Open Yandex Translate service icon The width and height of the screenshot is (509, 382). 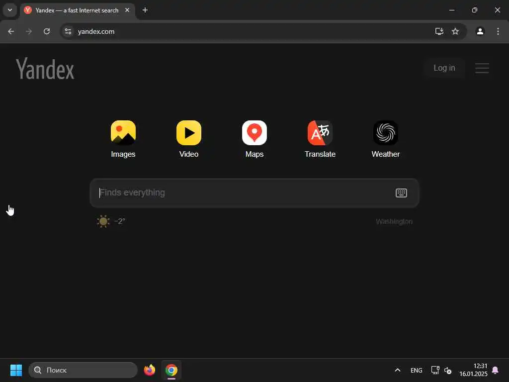point(320,132)
